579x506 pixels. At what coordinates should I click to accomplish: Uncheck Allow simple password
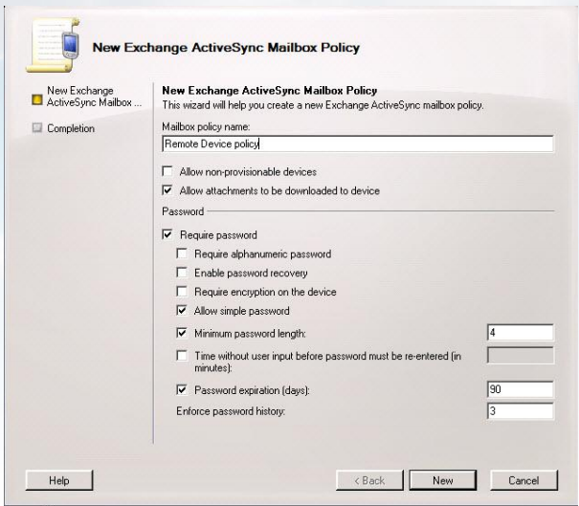coord(182,310)
